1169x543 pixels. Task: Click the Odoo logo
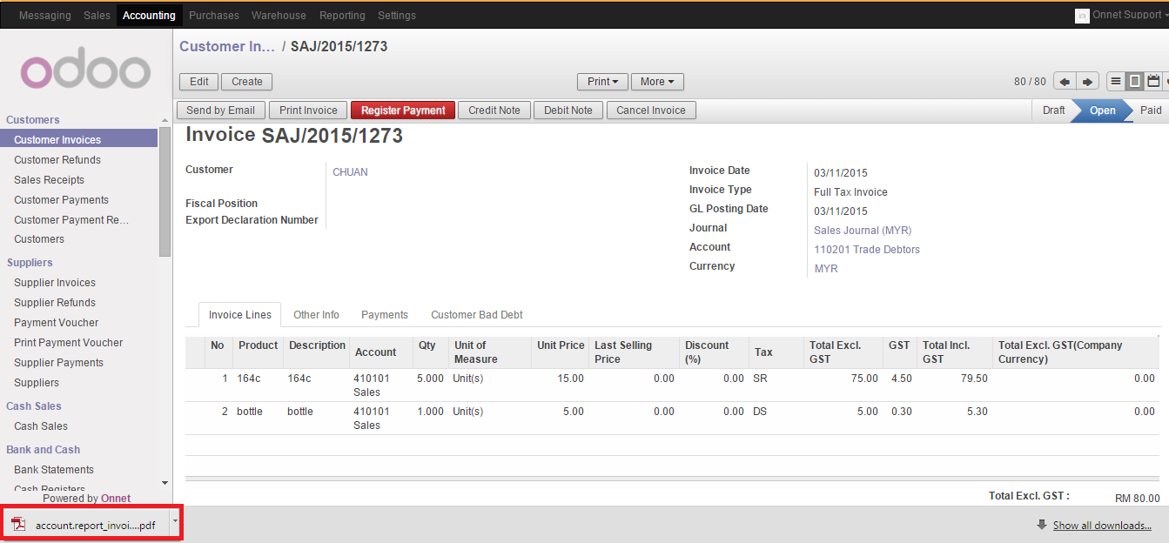[84, 71]
